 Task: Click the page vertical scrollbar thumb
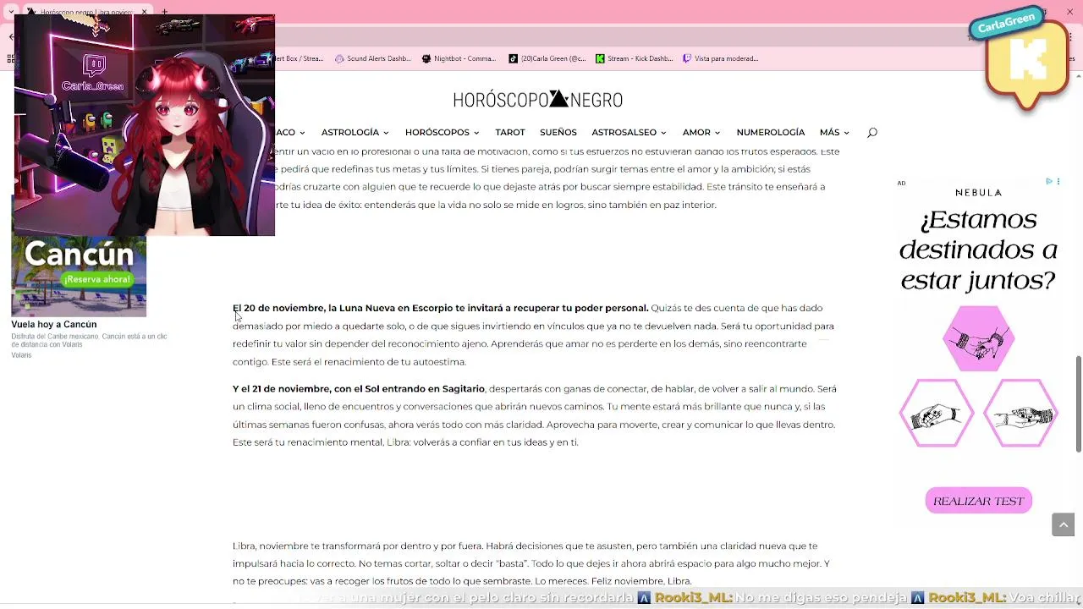[x=1078, y=404]
